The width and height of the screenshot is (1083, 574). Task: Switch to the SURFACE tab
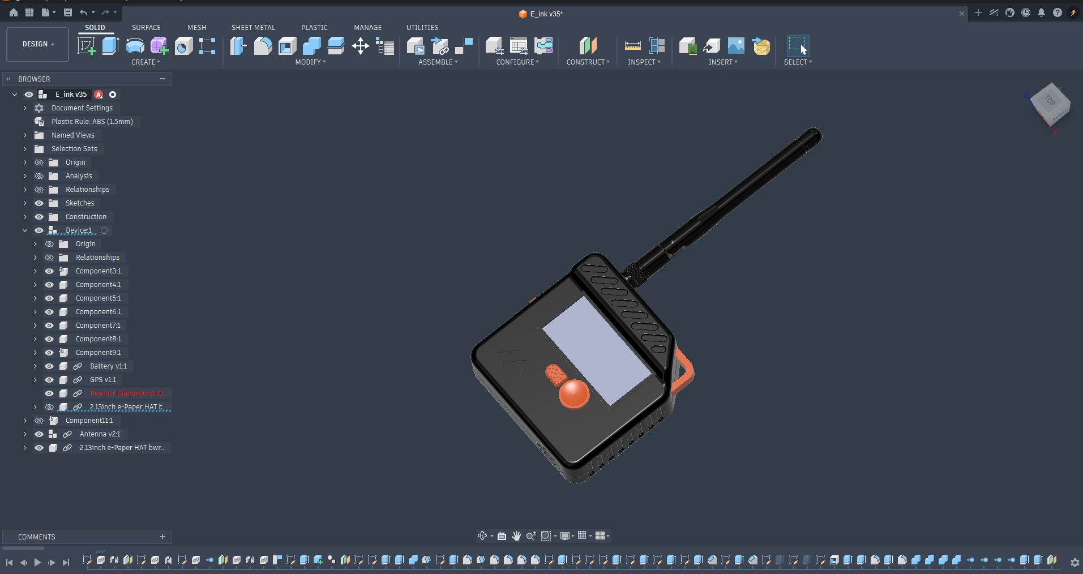[146, 27]
